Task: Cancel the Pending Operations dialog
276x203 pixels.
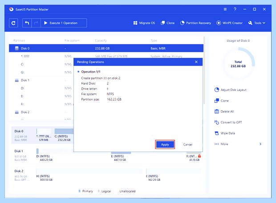Action: pyautogui.click(x=188, y=144)
